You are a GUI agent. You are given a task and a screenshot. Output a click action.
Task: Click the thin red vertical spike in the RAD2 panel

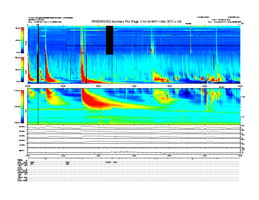(190, 40)
